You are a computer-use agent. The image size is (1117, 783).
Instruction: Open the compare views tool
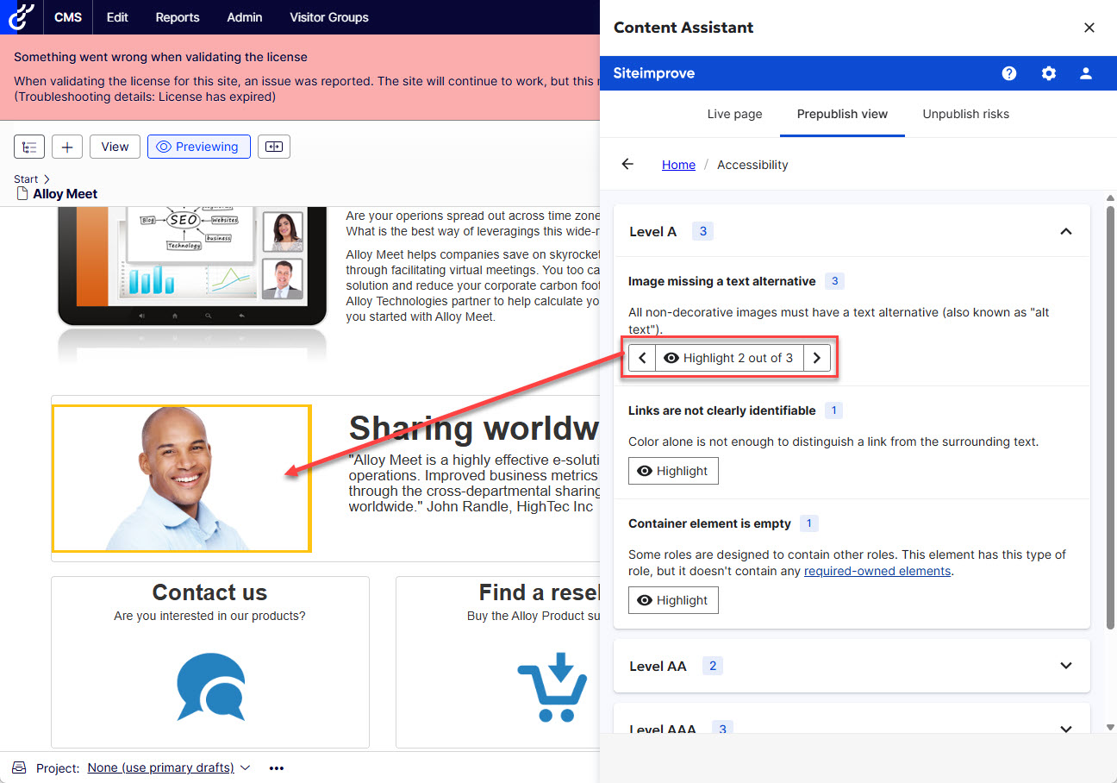274,146
